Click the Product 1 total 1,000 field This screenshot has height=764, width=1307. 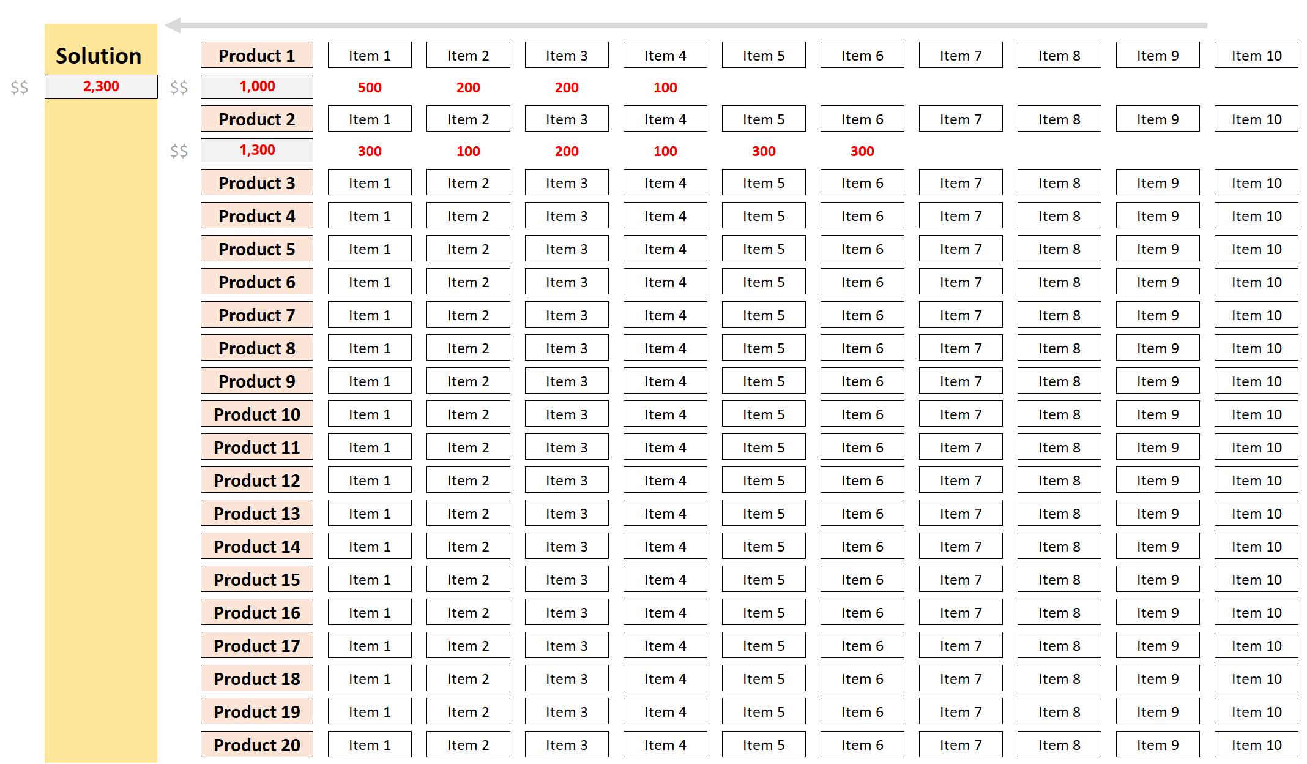[256, 86]
